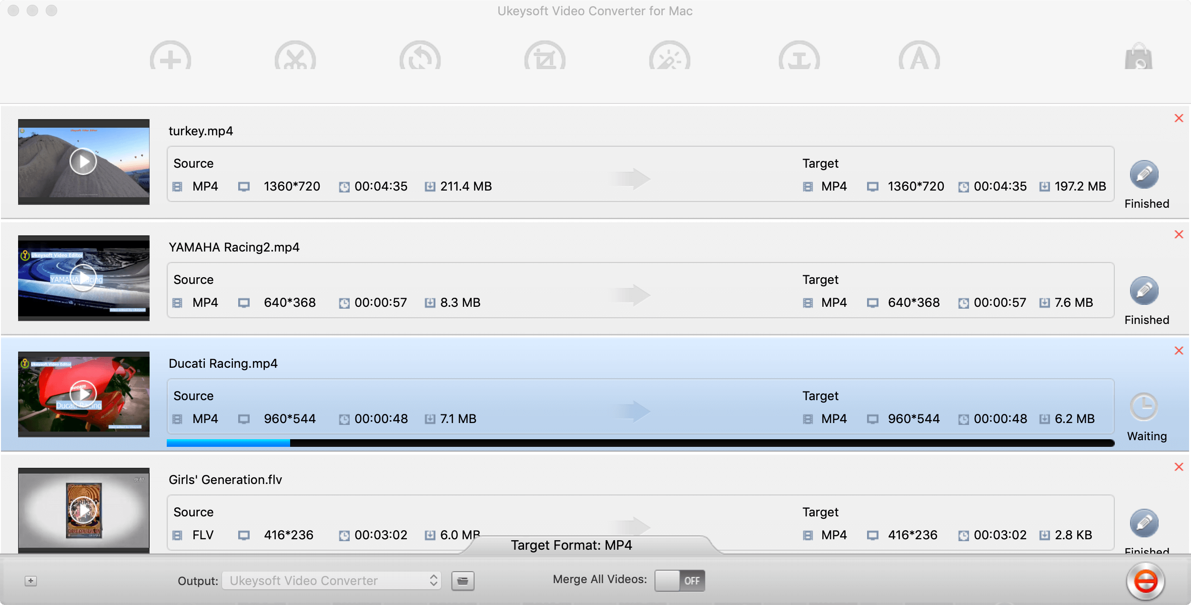Click the edit button on YAMAHA Racing2.mp4

[x=1145, y=291]
